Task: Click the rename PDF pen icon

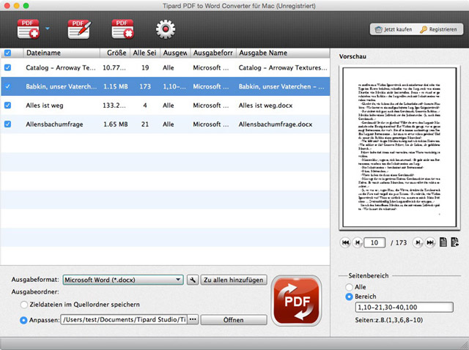Action: (x=79, y=29)
